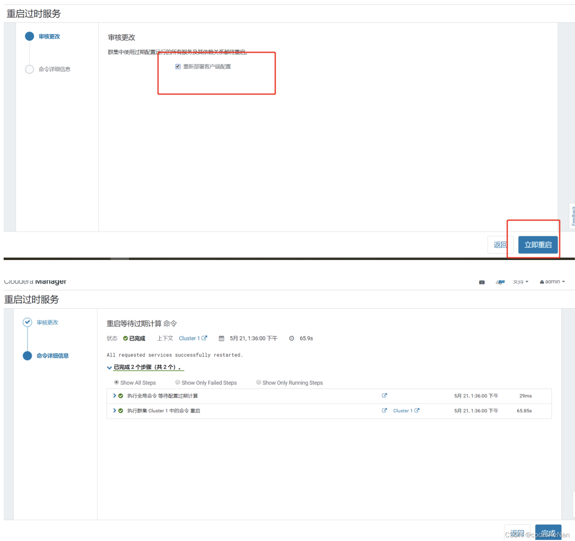This screenshot has width=575, height=541.
Task: Open the admin user dropdown
Action: click(x=552, y=282)
